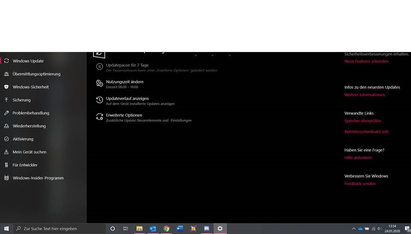Open Betriebssystembuild-Info link
The image size is (411, 234).
point(366,132)
